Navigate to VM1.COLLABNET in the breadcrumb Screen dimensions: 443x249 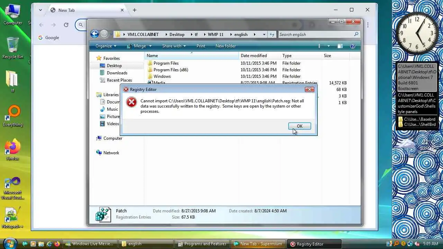pos(143,34)
